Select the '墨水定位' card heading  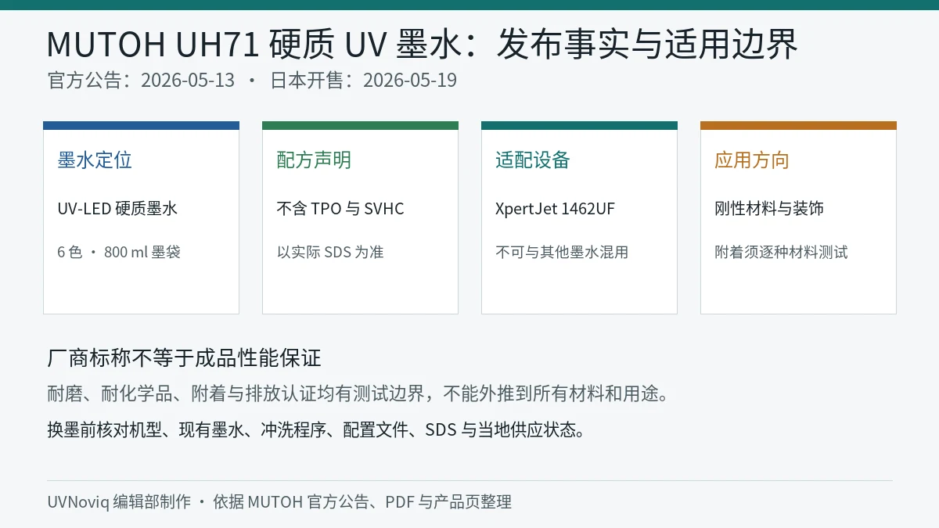click(x=95, y=160)
